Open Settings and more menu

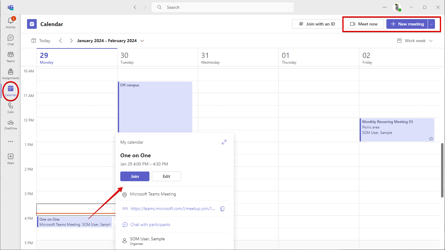tap(385, 7)
